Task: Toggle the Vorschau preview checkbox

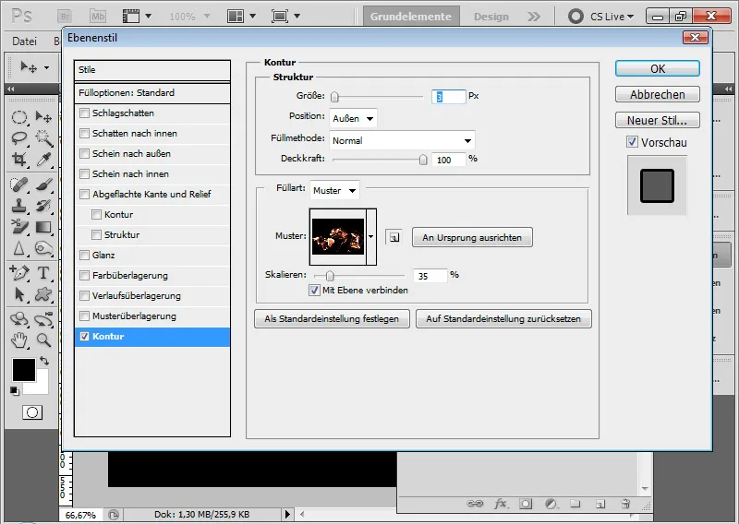Action: point(632,142)
